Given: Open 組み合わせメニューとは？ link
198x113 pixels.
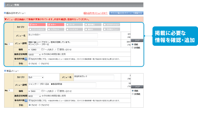Looking at the screenshot, I should click(95, 13).
